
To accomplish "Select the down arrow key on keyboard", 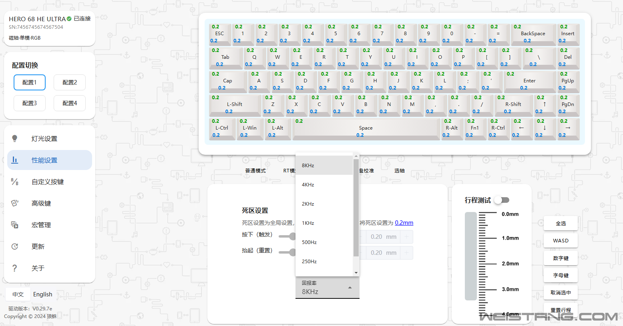I will tap(545, 128).
